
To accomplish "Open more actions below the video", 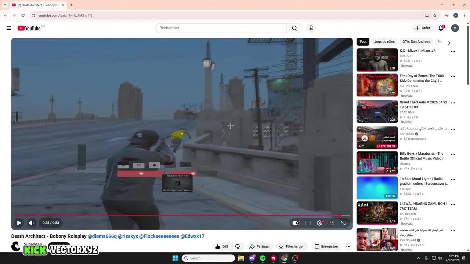I will 348,247.
